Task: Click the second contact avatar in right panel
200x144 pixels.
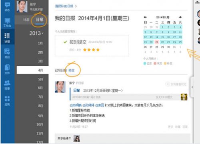Action: (x=199, y=23)
